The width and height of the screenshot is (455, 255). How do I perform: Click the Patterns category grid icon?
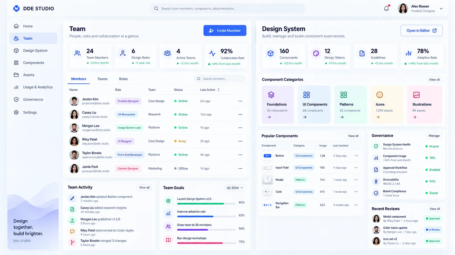(344, 95)
